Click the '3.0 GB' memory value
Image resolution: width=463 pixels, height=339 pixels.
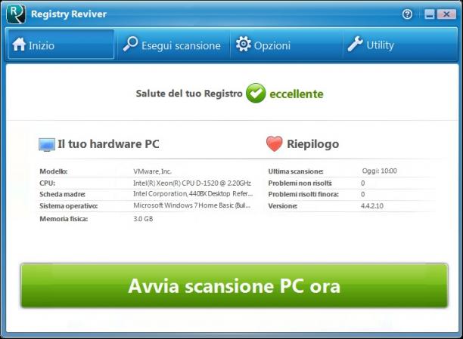(143, 219)
